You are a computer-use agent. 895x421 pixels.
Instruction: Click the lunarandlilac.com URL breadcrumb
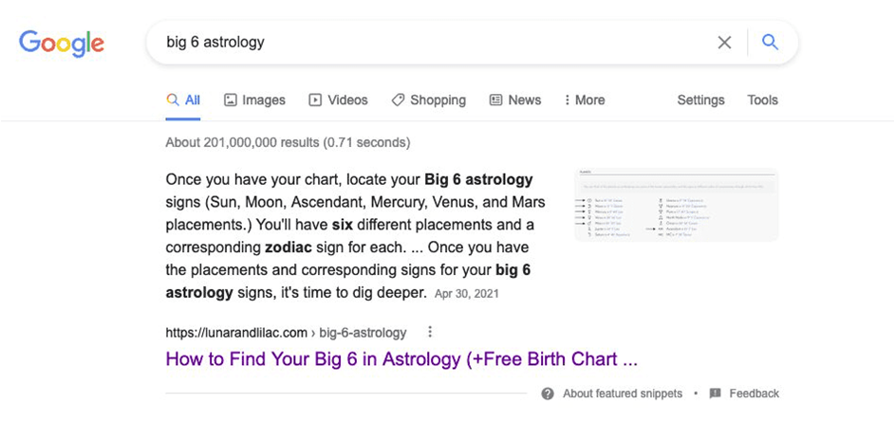tap(285, 333)
